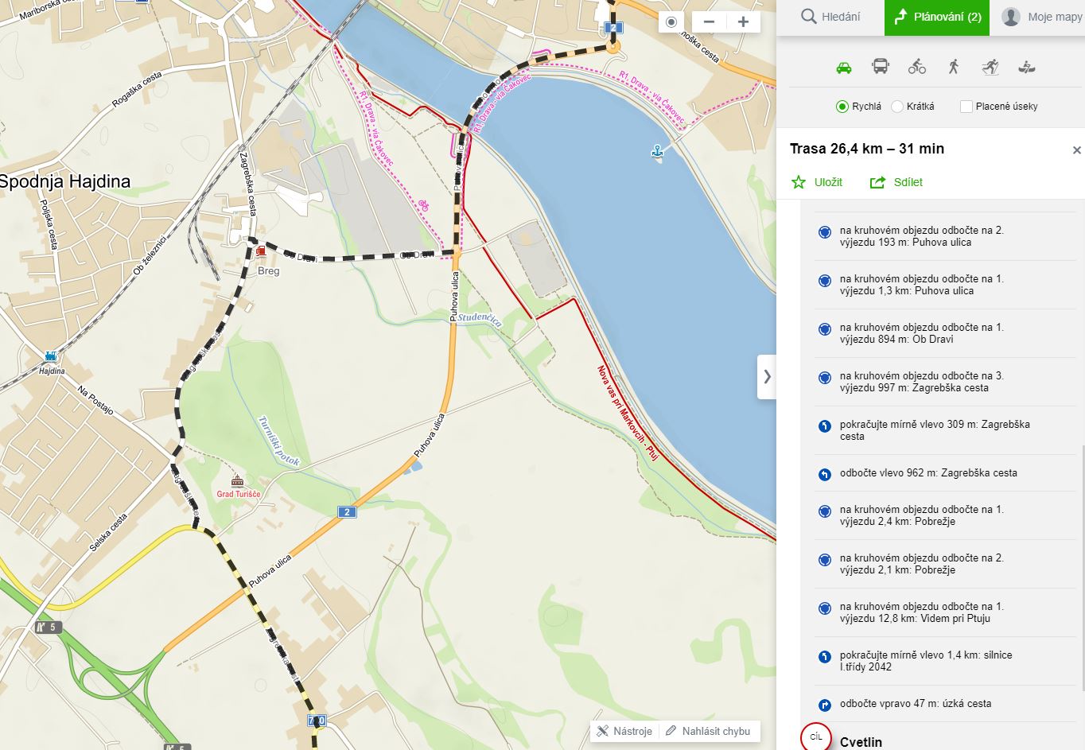
Task: Select bicycle route mode icon
Action: tap(917, 67)
